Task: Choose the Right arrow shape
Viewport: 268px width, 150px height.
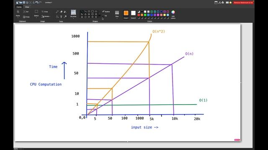Action: click(x=89, y=17)
